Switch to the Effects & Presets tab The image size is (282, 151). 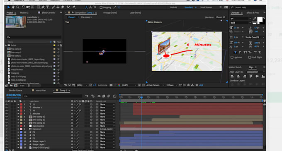(253, 12)
